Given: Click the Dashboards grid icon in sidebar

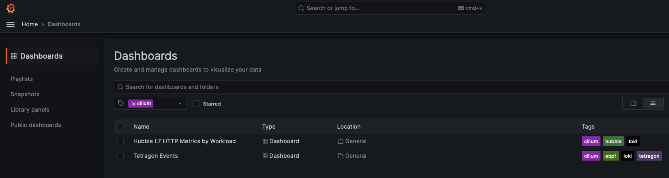Looking at the screenshot, I should pos(14,56).
